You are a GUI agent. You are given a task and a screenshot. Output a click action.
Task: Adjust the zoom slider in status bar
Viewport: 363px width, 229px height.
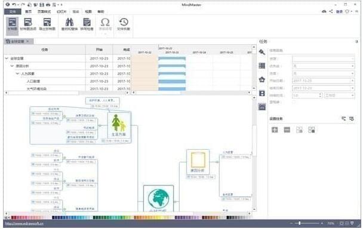[300, 223]
